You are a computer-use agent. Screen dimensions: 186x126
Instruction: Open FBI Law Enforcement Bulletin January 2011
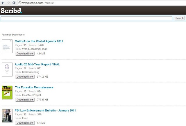click(45, 110)
